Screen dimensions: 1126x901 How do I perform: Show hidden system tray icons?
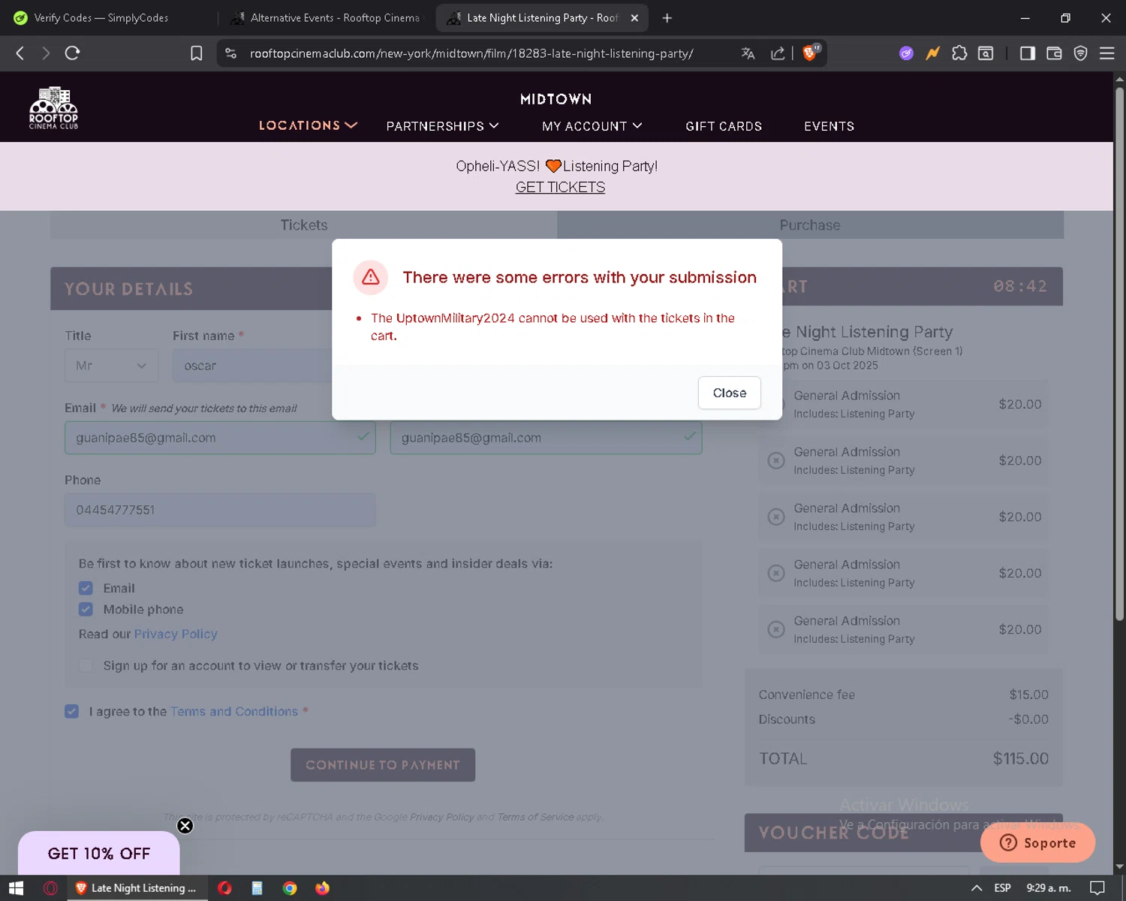[977, 888]
